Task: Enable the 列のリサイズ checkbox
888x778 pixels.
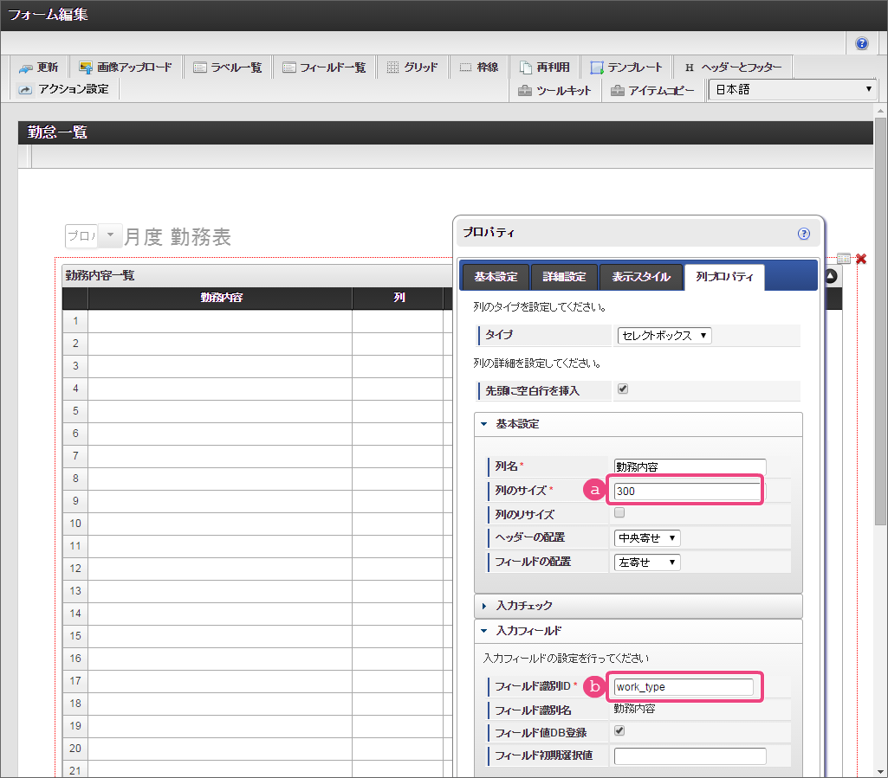Action: coord(619,513)
